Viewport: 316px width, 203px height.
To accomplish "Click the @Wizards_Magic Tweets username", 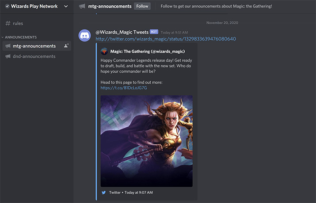I will click(122, 32).
